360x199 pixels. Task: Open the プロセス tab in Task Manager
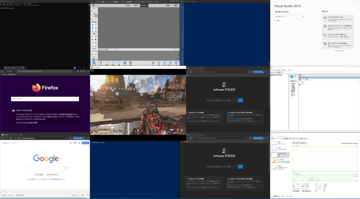(x=273, y=139)
